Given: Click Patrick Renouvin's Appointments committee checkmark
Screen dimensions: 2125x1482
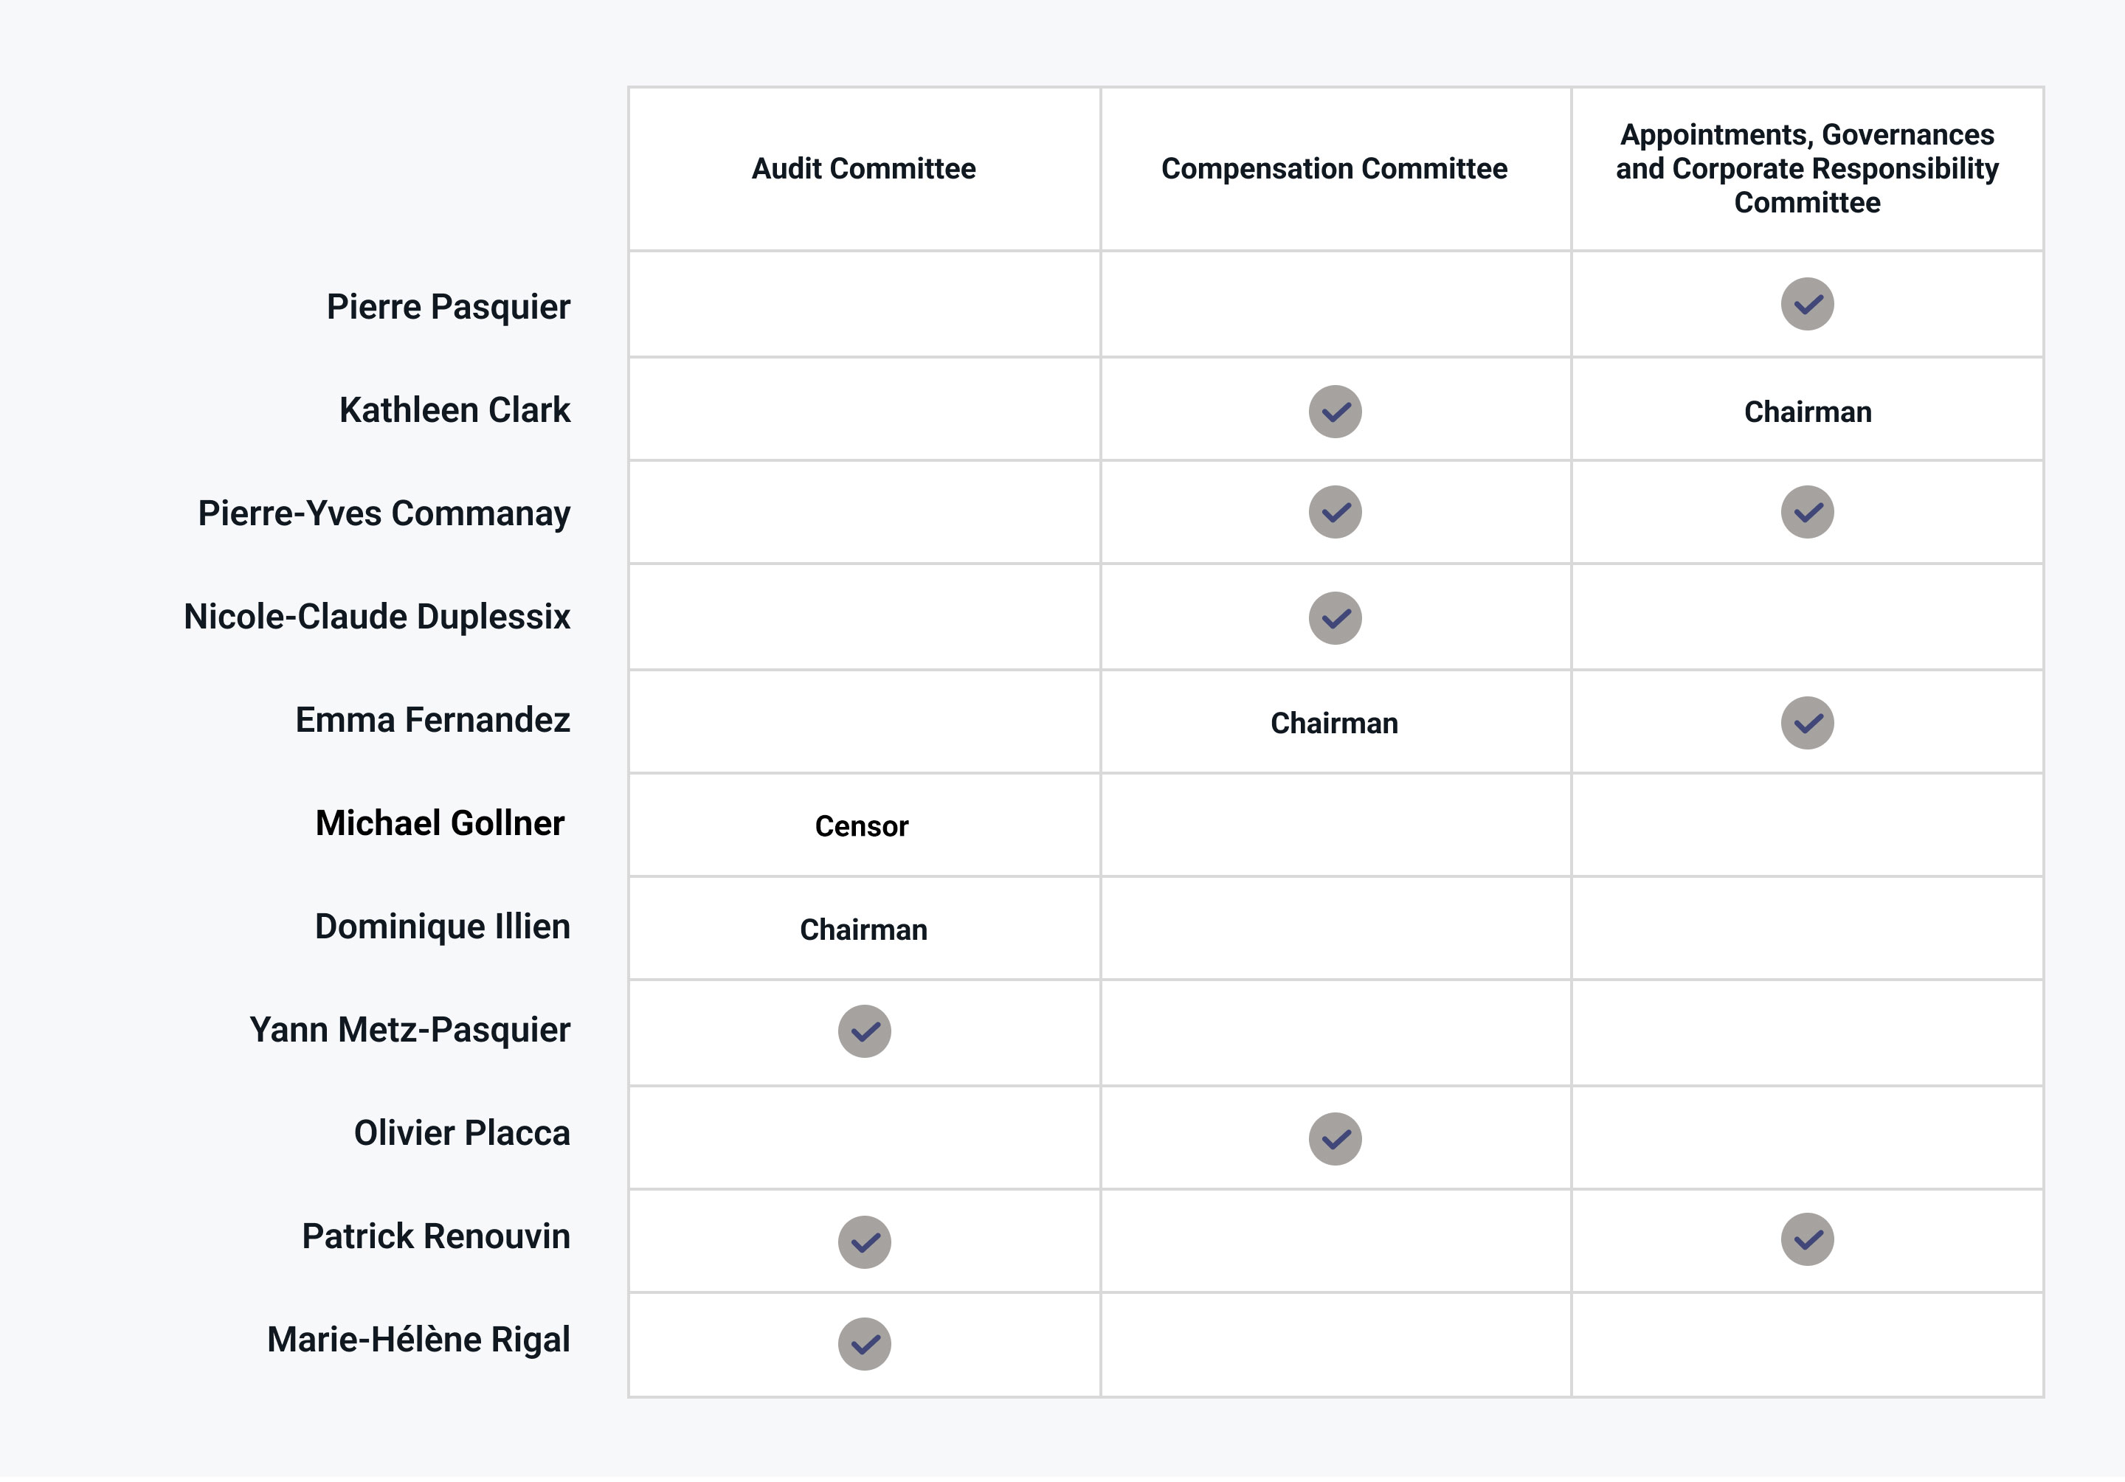Looking at the screenshot, I should (1807, 1239).
